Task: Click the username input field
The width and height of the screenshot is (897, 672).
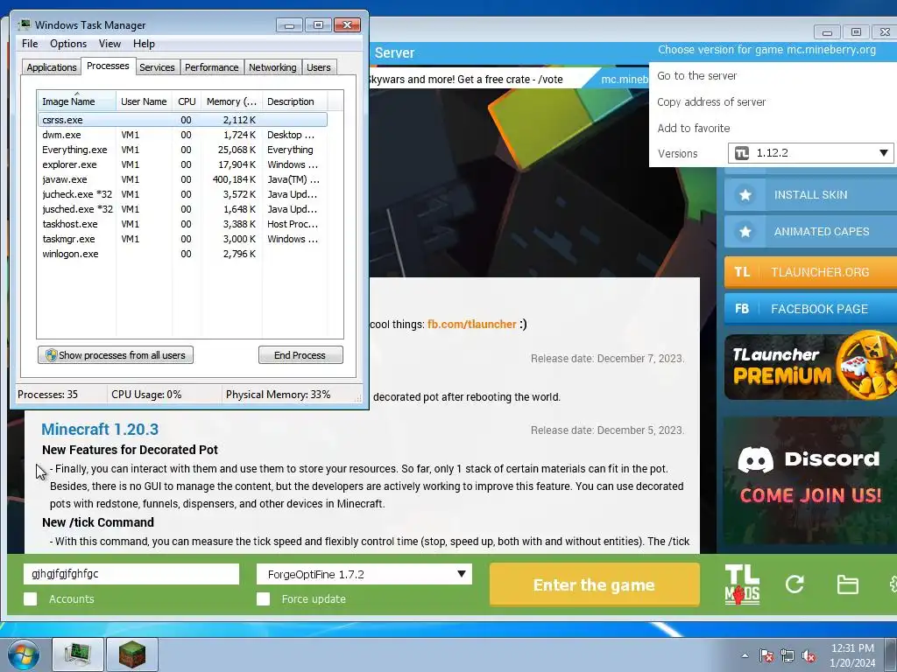Action: tap(131, 574)
